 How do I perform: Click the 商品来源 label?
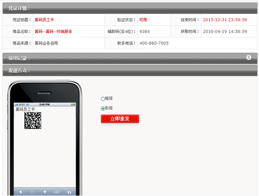pos(22,43)
